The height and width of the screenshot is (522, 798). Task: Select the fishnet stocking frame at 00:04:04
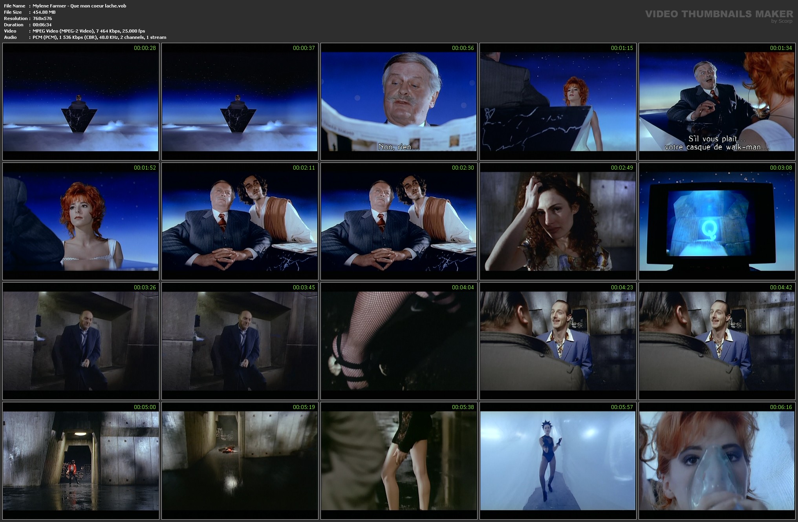pyautogui.click(x=399, y=341)
